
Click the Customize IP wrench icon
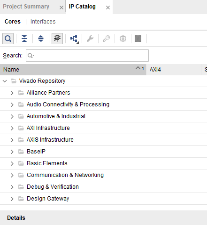coord(90,39)
